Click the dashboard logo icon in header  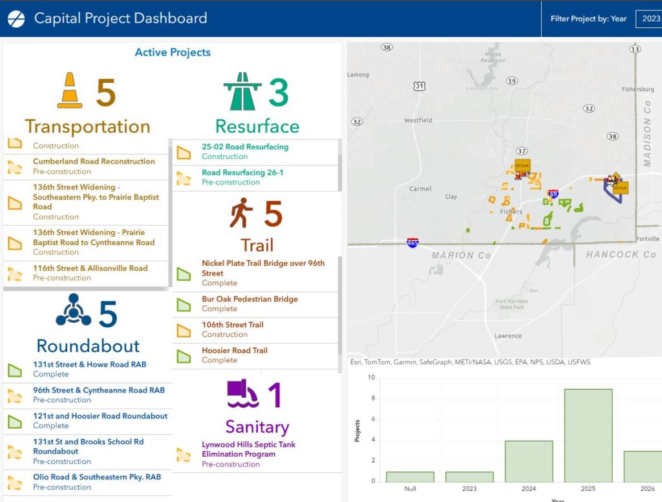click(x=16, y=19)
